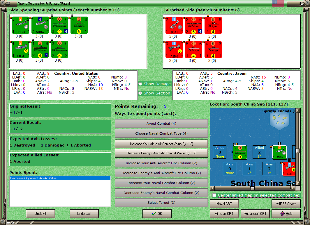Click the Undo All button
Screen dimensions: 310x225
[40, 214]
